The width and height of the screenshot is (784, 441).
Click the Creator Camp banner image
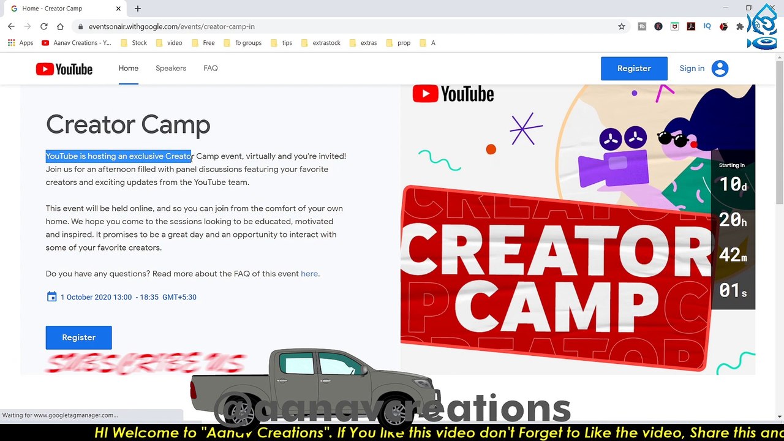click(578, 230)
